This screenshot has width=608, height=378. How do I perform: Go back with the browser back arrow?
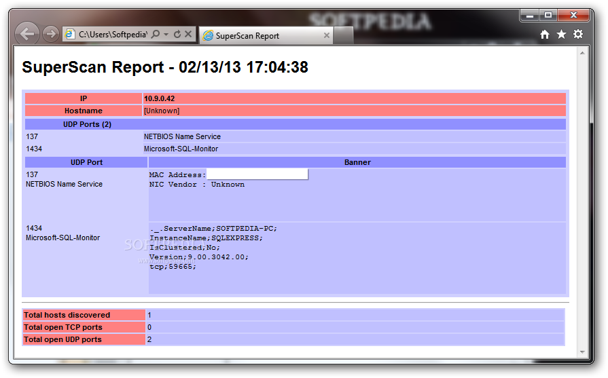click(x=26, y=34)
